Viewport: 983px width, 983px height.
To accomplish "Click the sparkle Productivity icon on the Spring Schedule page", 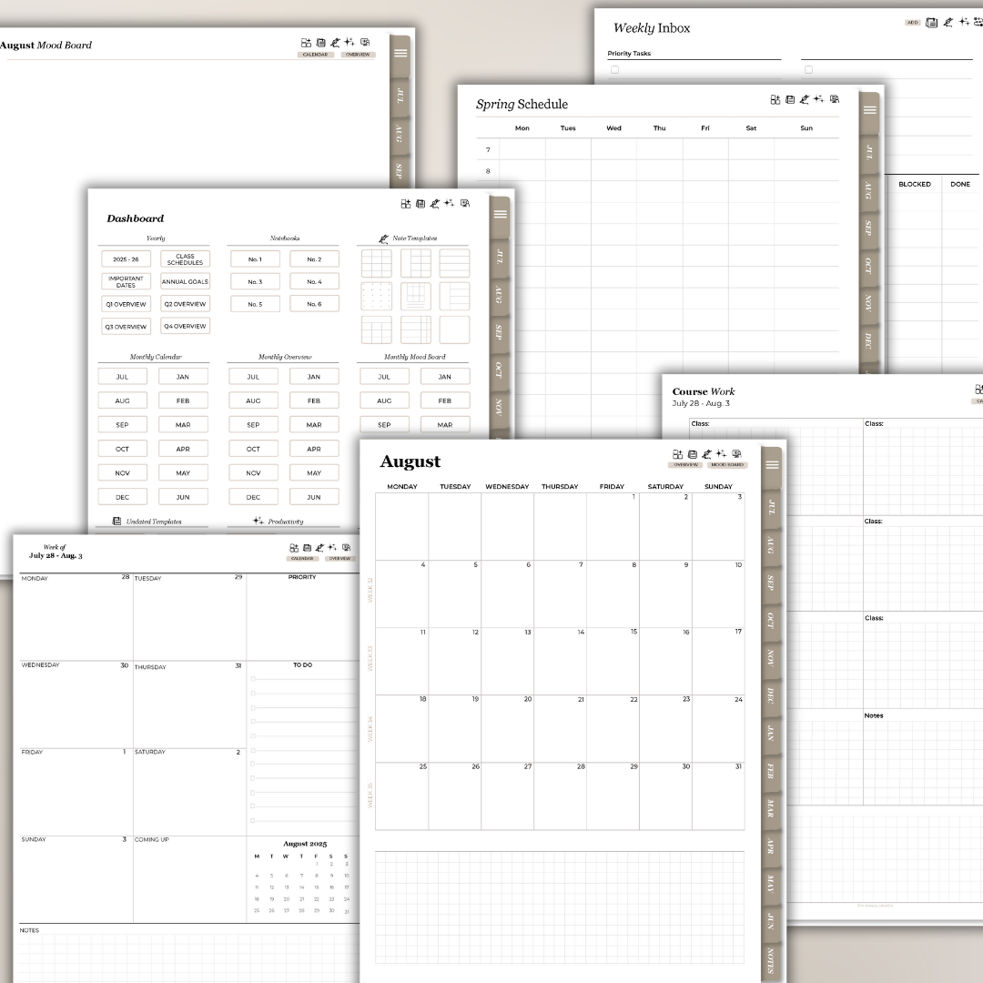I will coord(818,99).
